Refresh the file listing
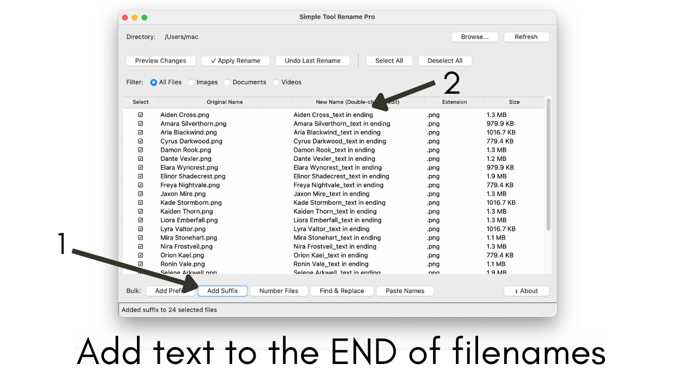693x390 pixels. tap(526, 37)
